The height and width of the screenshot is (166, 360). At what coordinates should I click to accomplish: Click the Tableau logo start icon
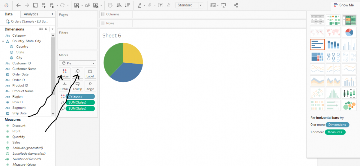[6, 5]
